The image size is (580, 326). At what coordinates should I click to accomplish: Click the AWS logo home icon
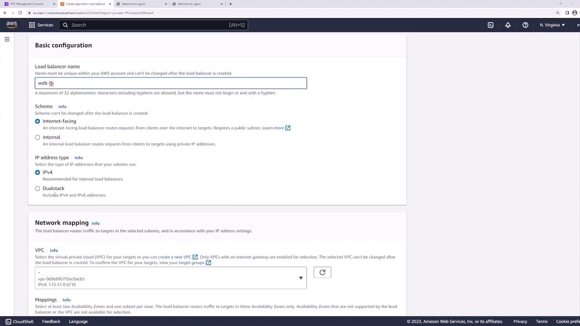coord(11,25)
